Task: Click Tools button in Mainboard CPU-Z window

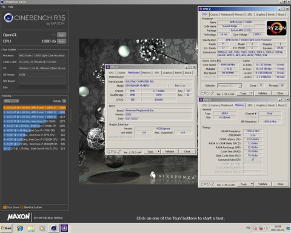Action: [x=150, y=152]
